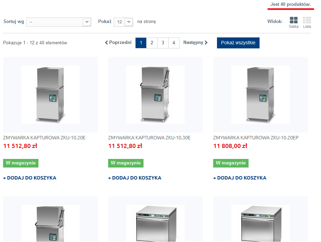The height and width of the screenshot is (242, 321).
Task: Open ZMYWARKA KAPTUROWA ZKU-10.20E title link
Action: pyautogui.click(x=44, y=138)
